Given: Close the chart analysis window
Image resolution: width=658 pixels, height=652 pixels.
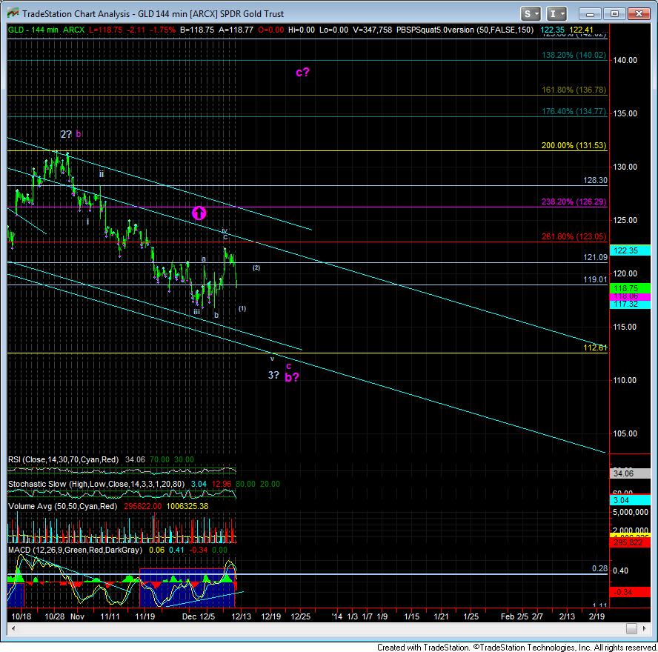Looking at the screenshot, I should [639, 14].
